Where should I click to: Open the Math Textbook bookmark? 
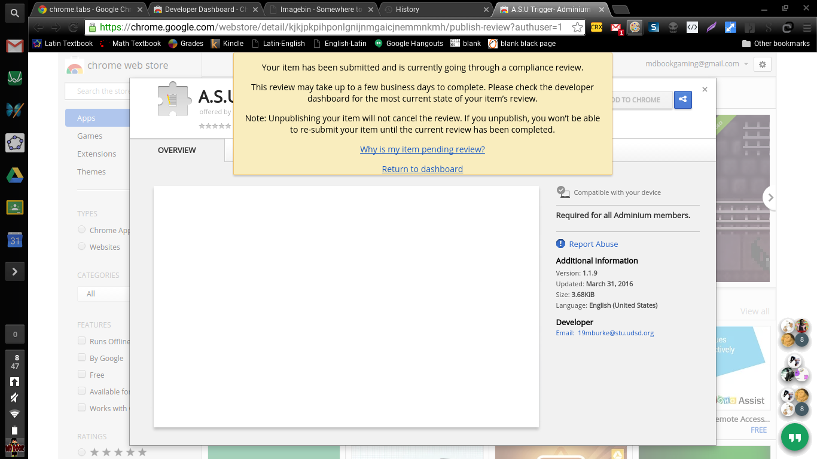point(130,44)
